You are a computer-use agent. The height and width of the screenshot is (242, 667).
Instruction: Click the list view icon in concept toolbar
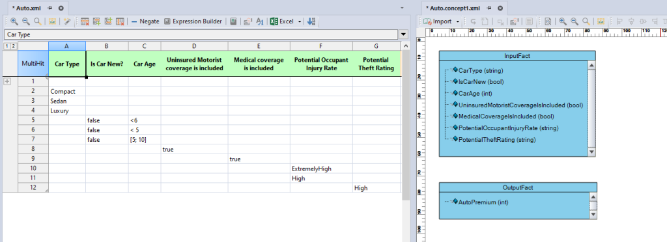(x=529, y=21)
